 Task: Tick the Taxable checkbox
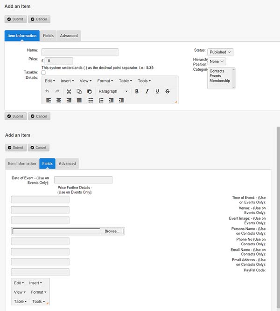pos(43,73)
